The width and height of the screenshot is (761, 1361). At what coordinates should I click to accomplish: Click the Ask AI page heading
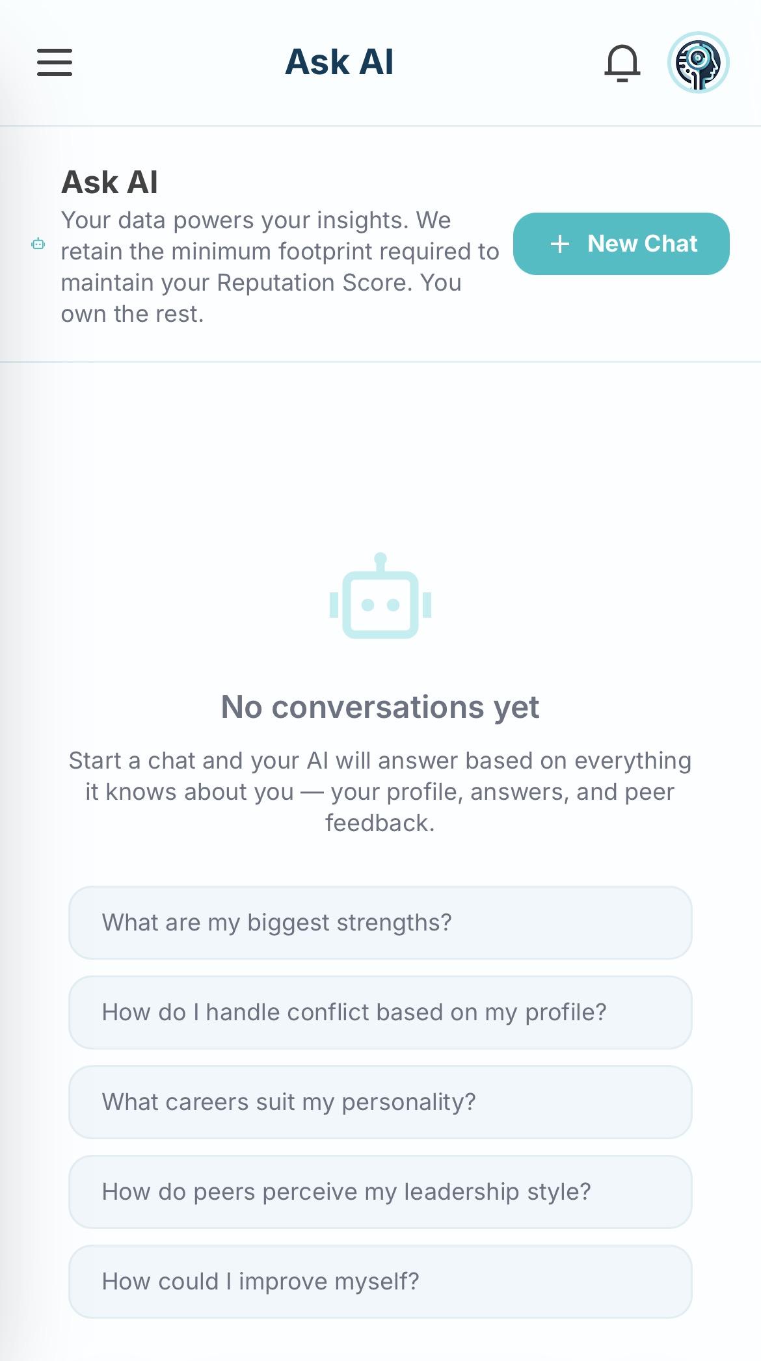click(x=109, y=183)
